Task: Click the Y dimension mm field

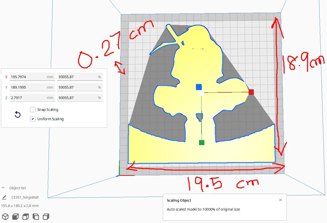Action: (x=28, y=87)
